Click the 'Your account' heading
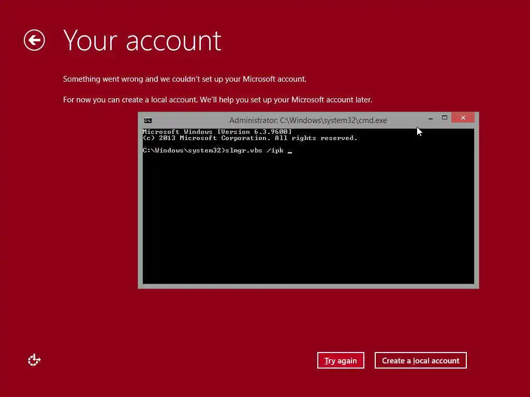The height and width of the screenshot is (397, 530). coord(142,41)
